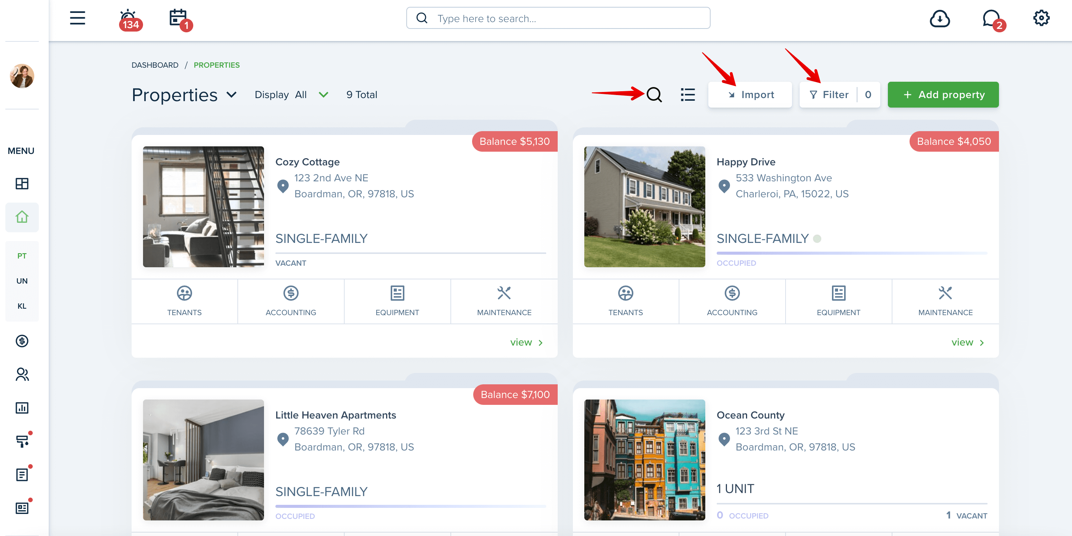Open Ocean County colorful houses photo

(645, 460)
